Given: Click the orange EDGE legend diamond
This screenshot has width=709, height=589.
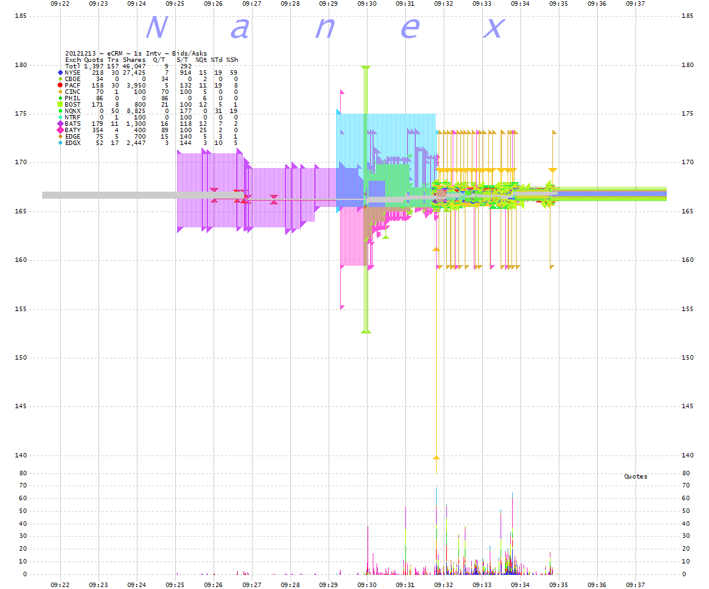Looking at the screenshot, I should coord(60,137).
